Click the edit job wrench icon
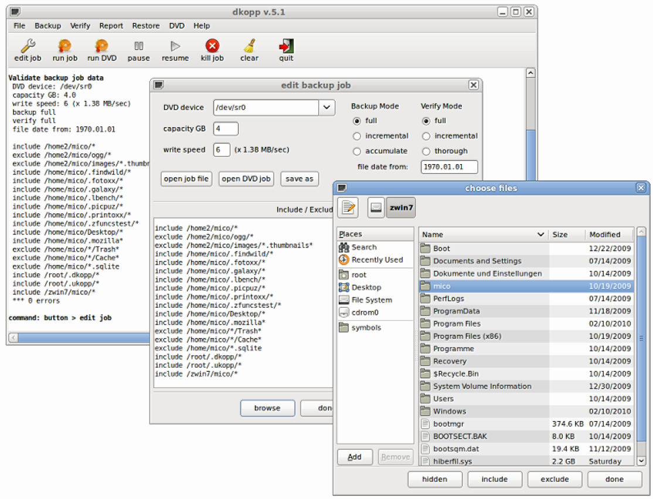The width and height of the screenshot is (653, 499). [28, 46]
